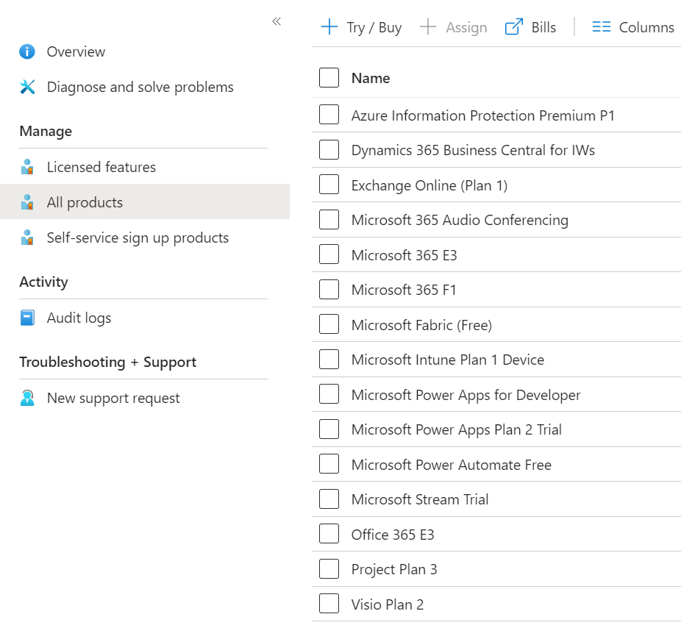Tick the select-all checkbox beside Name

click(329, 77)
